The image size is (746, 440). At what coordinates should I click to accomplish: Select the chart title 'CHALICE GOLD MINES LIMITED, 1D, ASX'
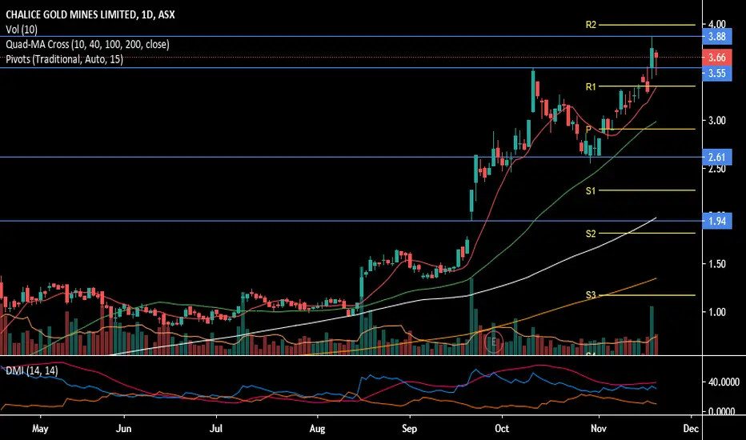(90, 14)
